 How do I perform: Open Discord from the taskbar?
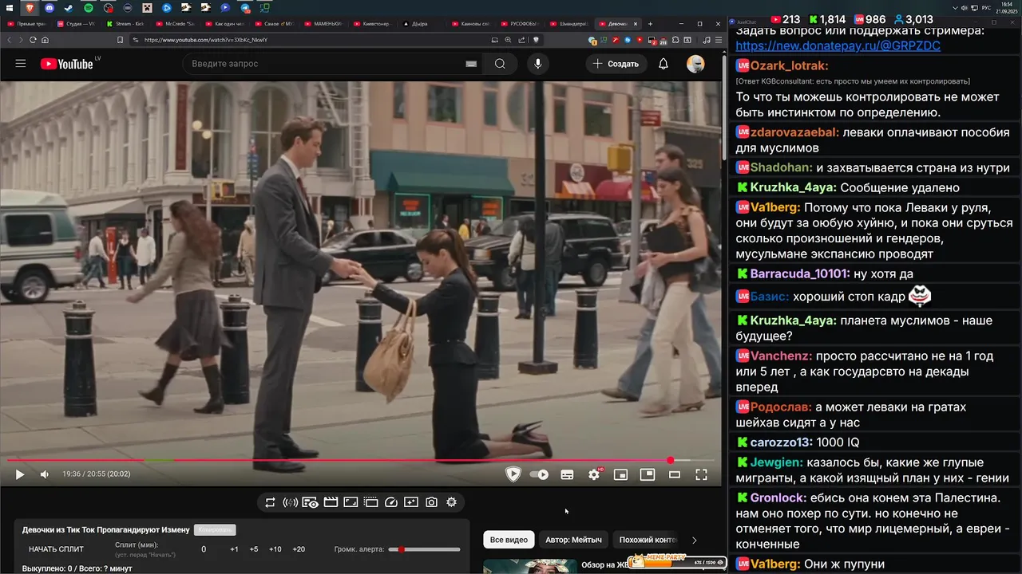pyautogui.click(x=49, y=7)
